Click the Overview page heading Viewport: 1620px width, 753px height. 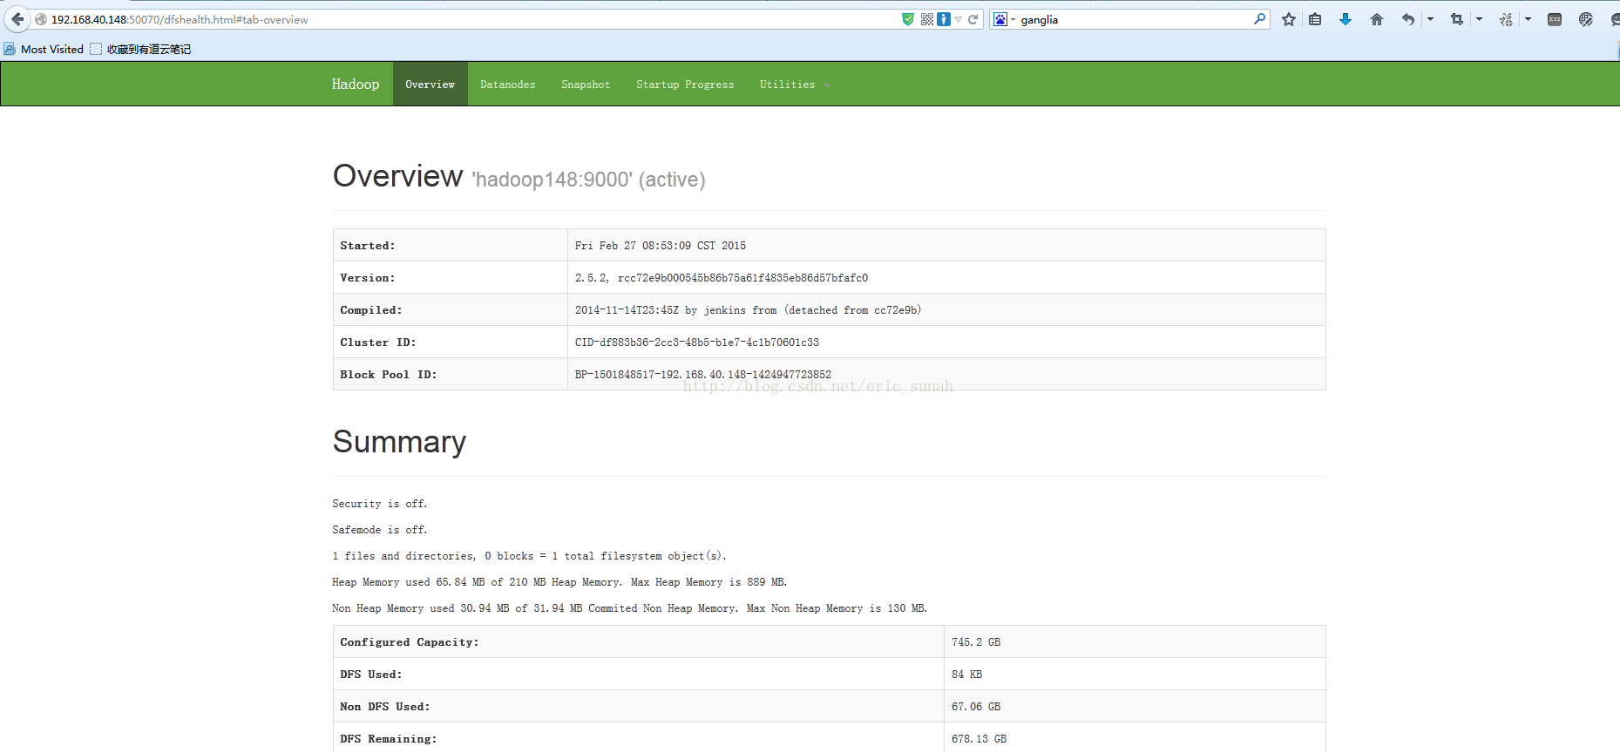(397, 176)
